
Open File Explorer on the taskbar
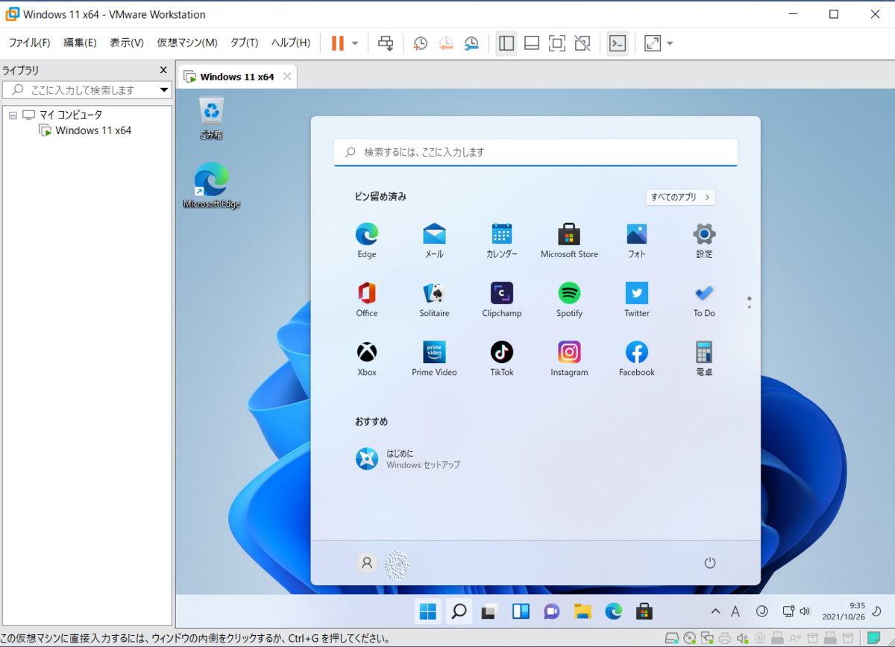coord(582,612)
